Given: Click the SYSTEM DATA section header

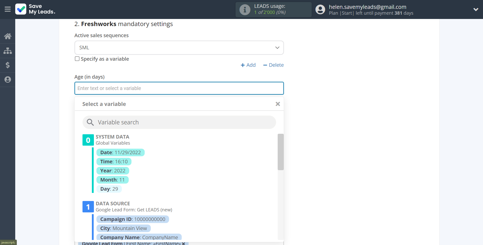Looking at the screenshot, I should click(x=112, y=137).
